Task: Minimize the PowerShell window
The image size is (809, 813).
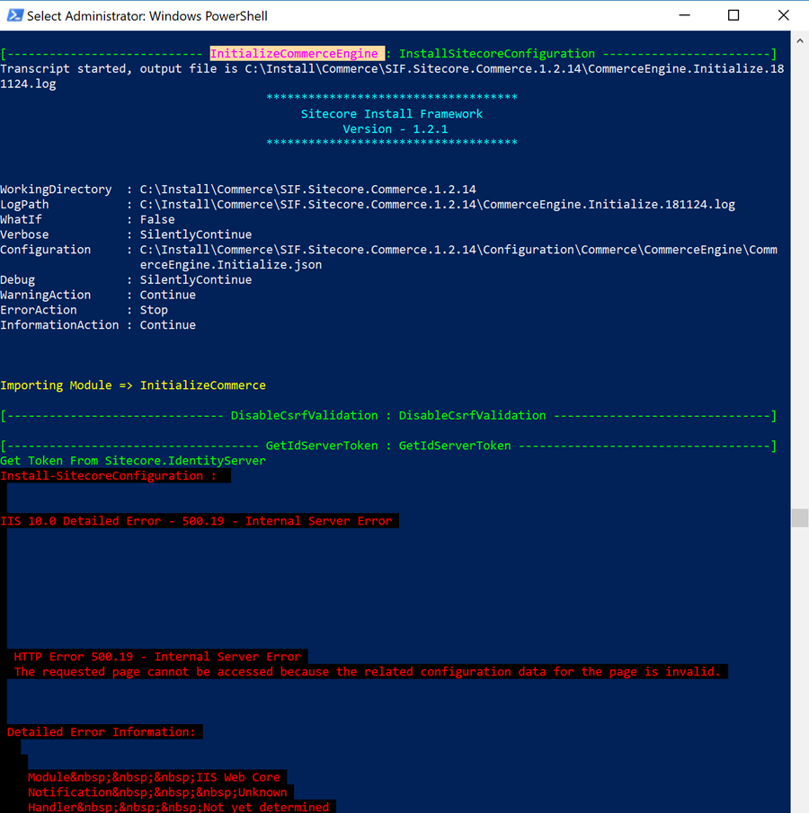Action: [x=684, y=15]
